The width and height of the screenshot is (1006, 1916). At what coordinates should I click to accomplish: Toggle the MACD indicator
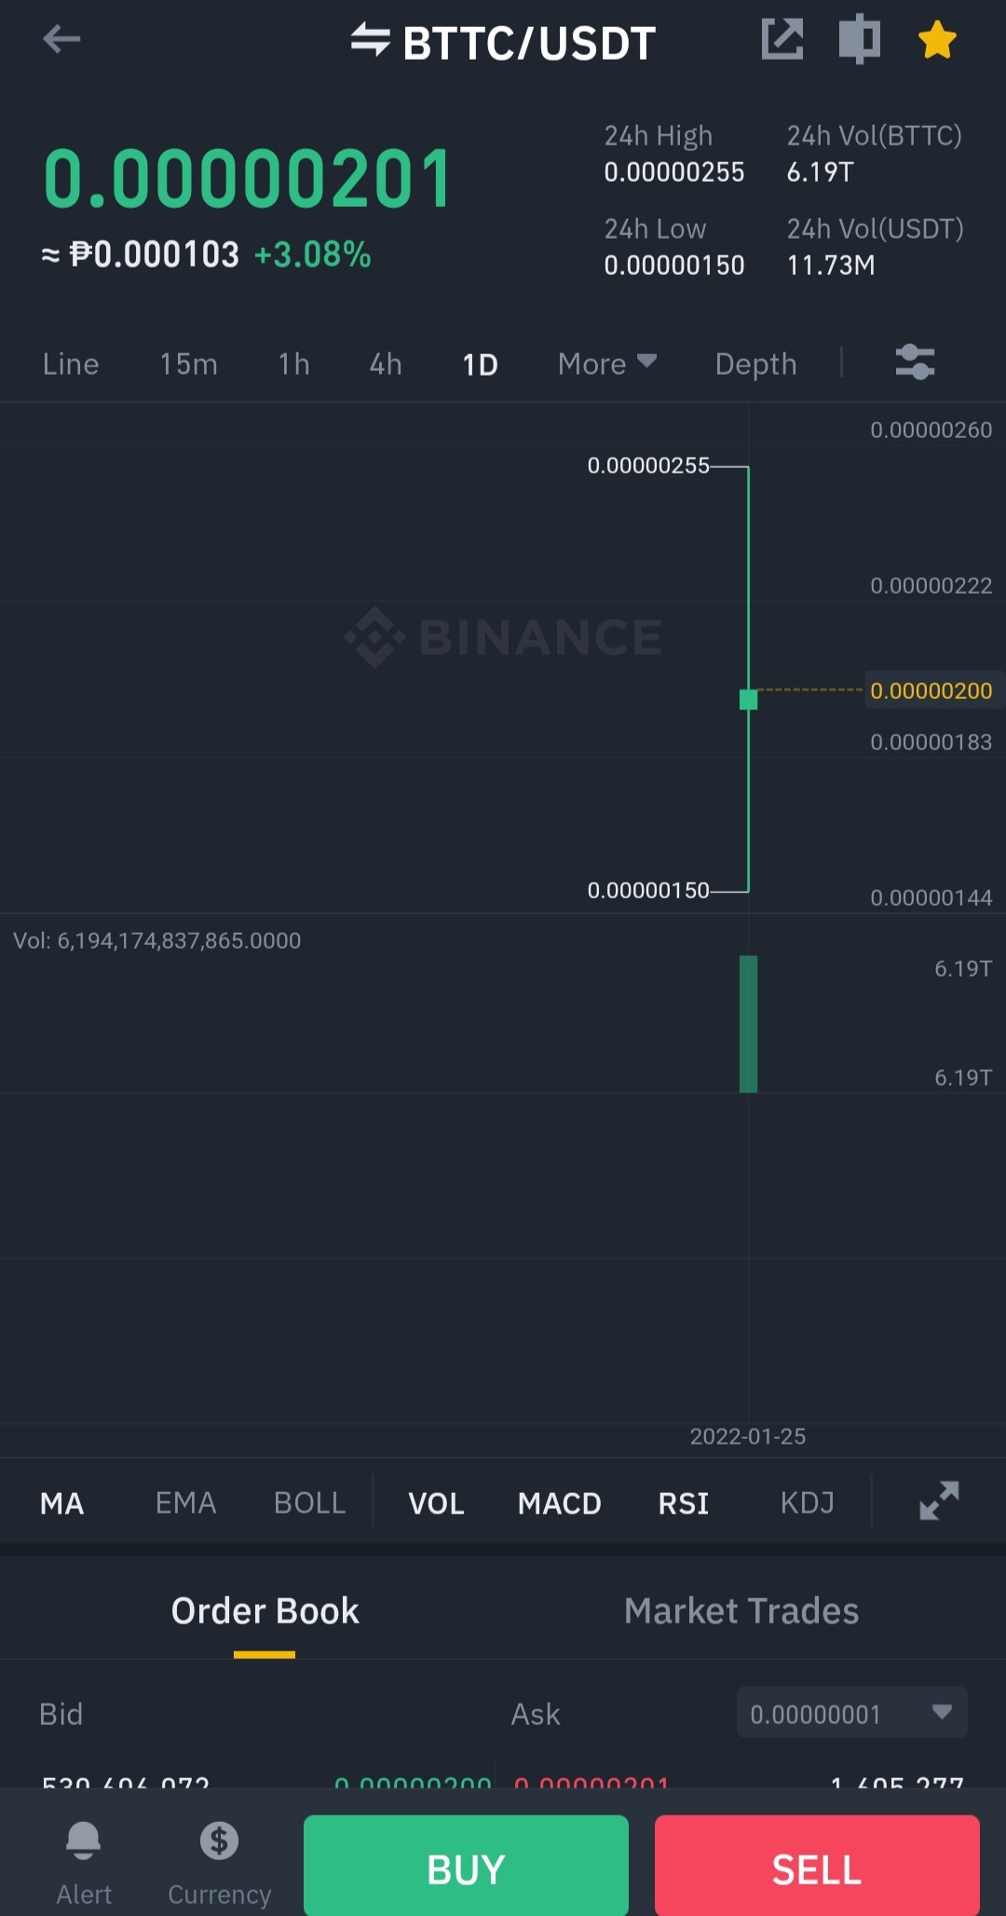click(x=559, y=1503)
